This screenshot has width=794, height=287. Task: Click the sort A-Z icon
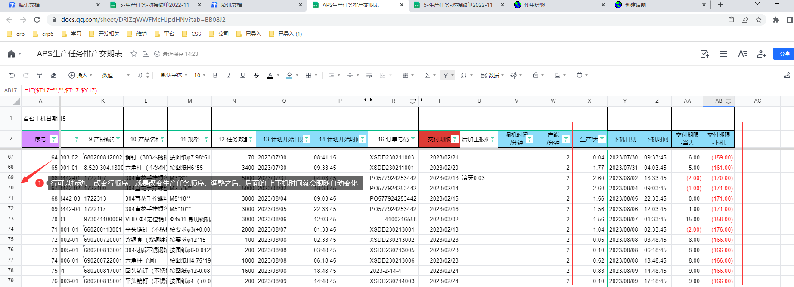point(464,75)
